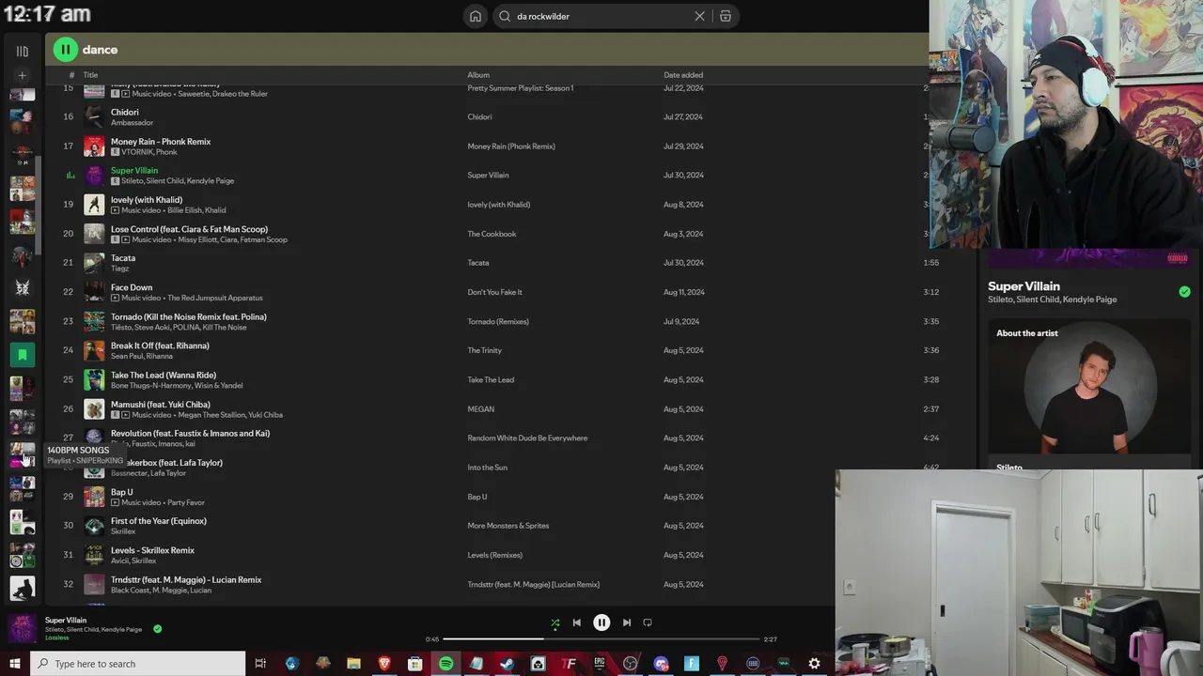
Task: Create a new playlist with plus icon
Action: click(x=23, y=75)
